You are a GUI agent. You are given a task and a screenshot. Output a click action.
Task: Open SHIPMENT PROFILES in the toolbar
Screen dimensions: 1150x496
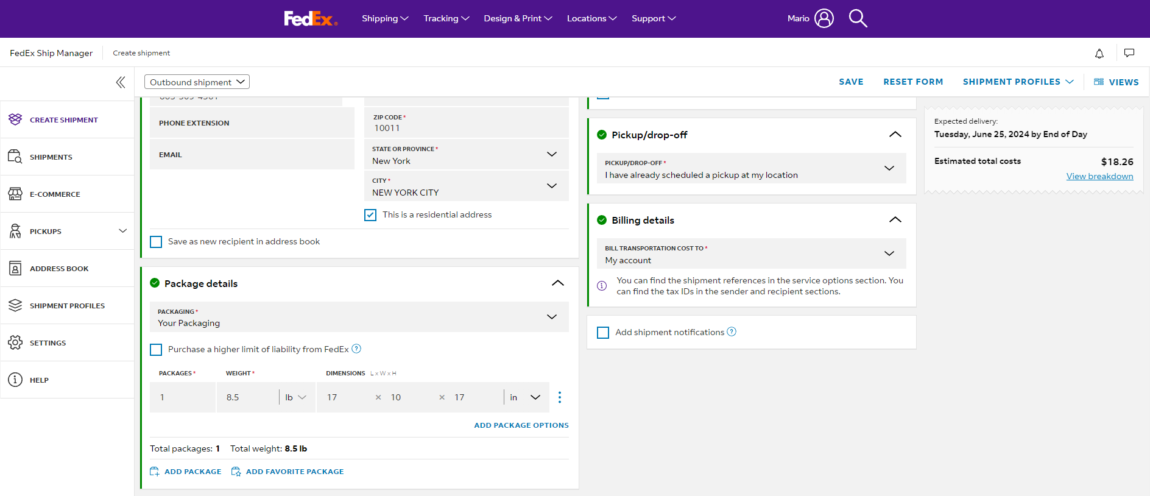coord(1018,82)
